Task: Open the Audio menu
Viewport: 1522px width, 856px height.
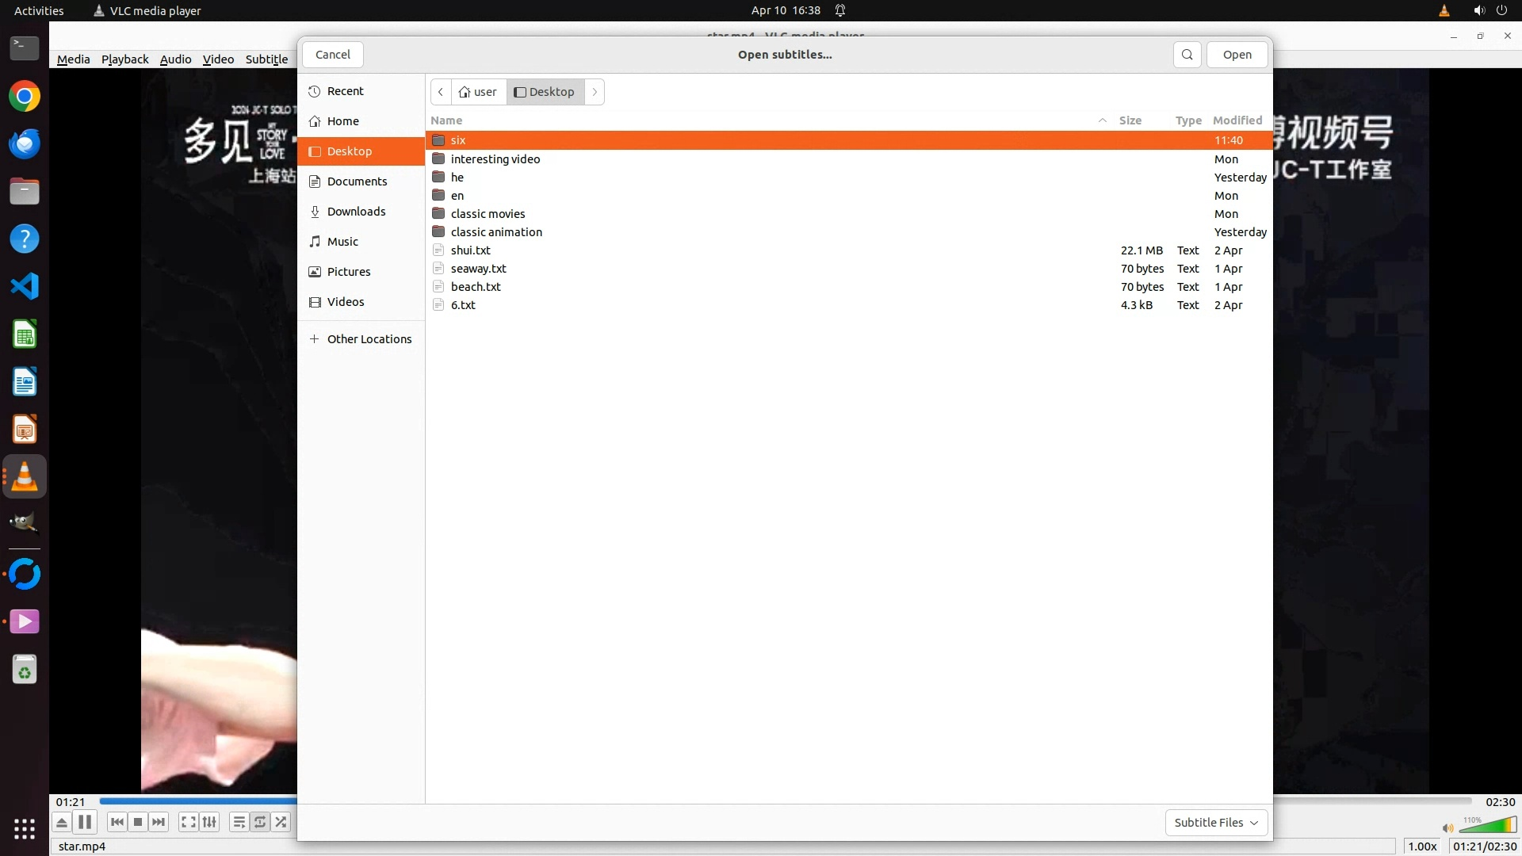Action: 175,59
